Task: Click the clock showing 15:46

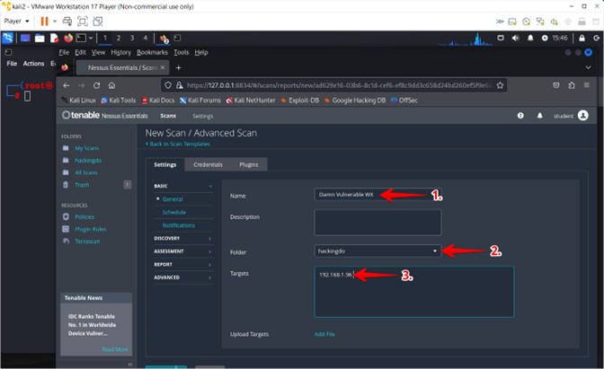Action: pyautogui.click(x=560, y=38)
